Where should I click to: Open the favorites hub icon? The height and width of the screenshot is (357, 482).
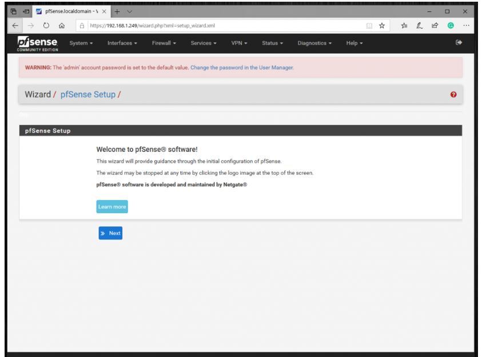pos(404,26)
